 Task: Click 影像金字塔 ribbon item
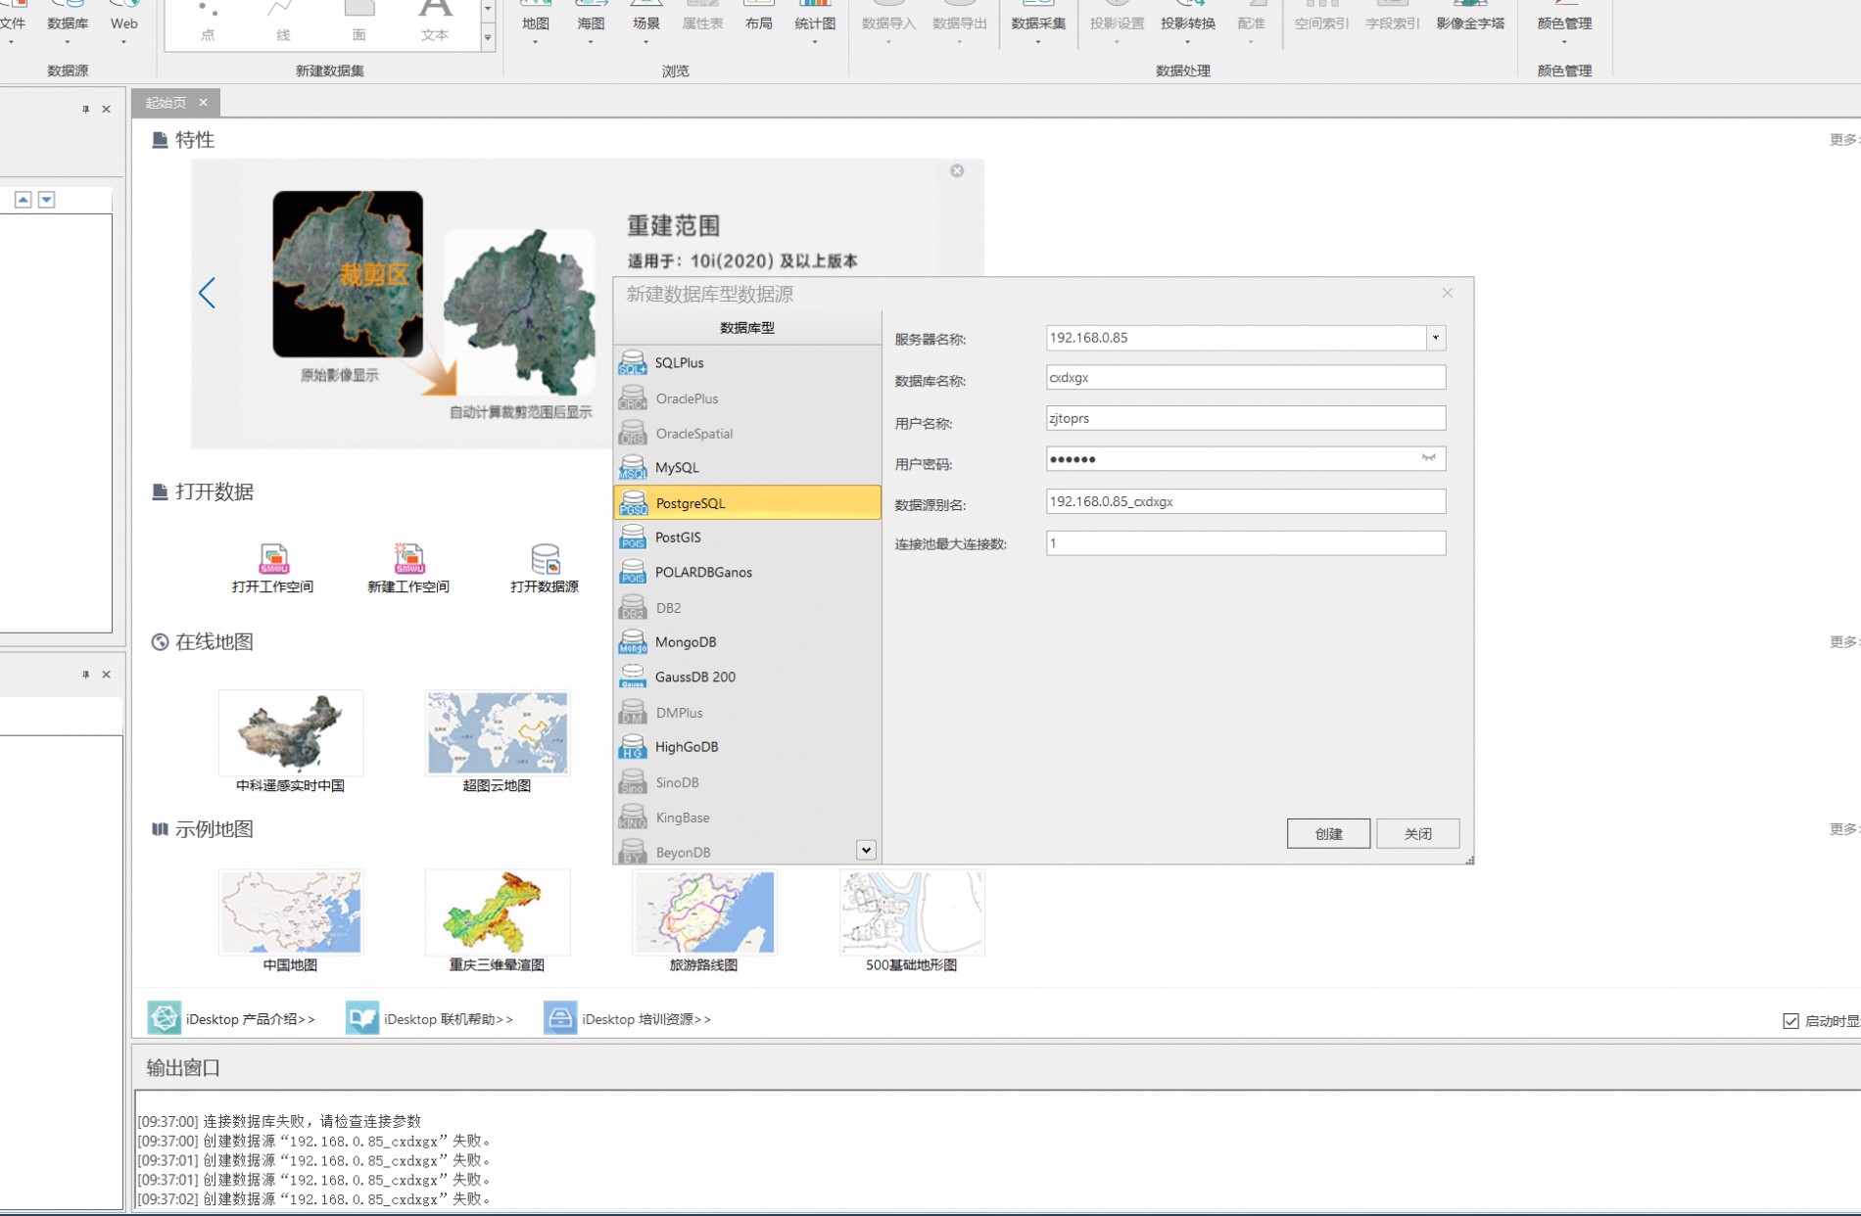click(1470, 20)
